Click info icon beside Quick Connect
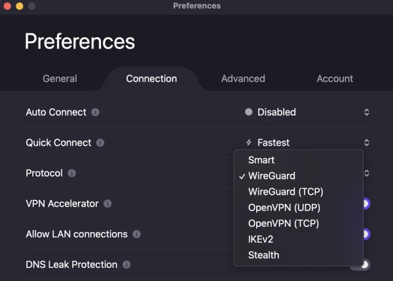This screenshot has width=393, height=281. click(x=100, y=142)
